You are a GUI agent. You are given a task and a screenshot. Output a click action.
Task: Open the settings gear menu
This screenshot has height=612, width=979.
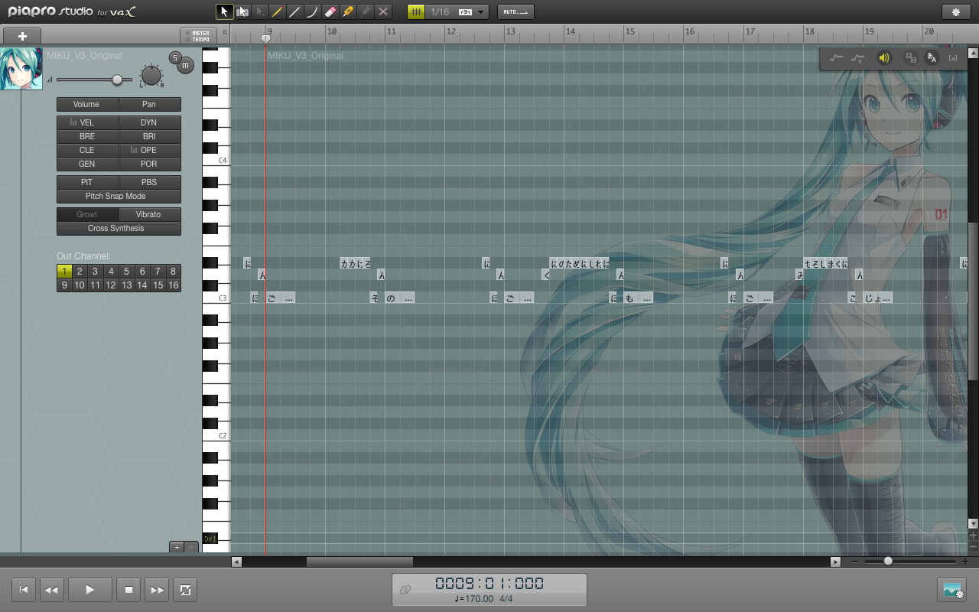coord(955,11)
